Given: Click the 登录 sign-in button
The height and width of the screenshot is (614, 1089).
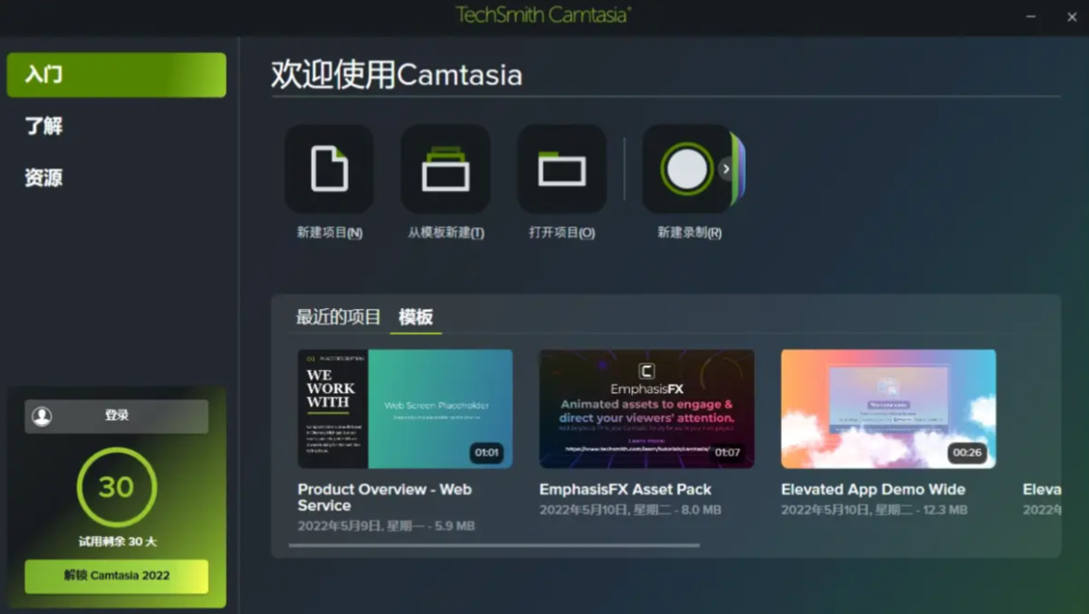Looking at the screenshot, I should (x=117, y=415).
